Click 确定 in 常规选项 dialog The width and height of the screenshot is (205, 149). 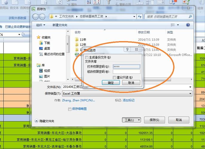pos(111,83)
